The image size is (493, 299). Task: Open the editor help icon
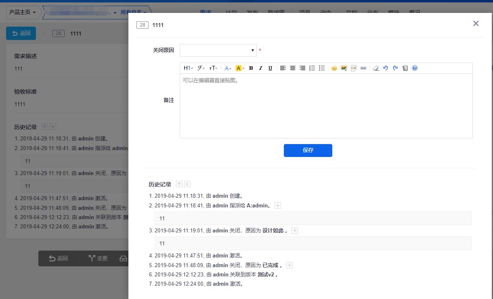[x=415, y=68]
